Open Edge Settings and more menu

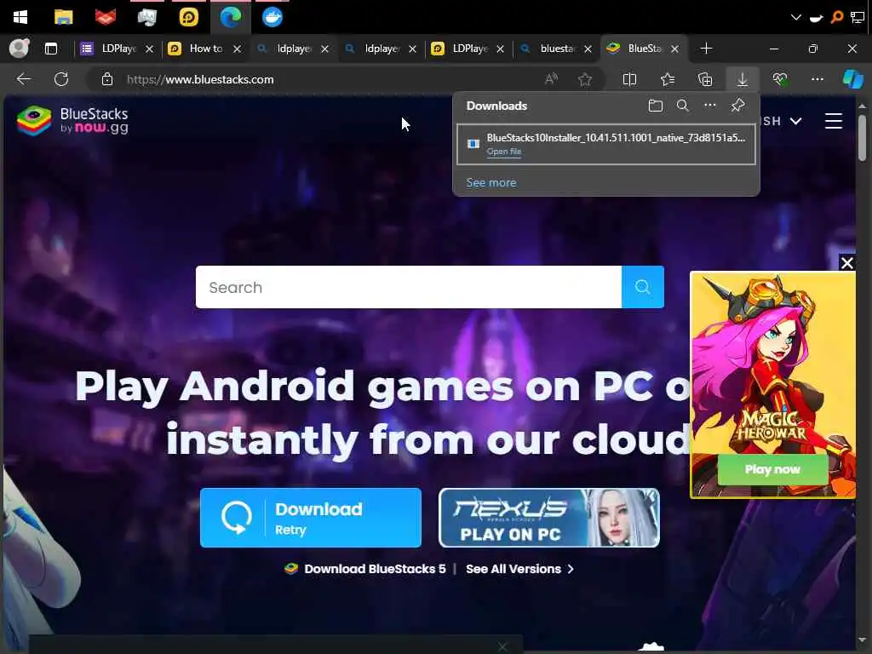click(x=817, y=79)
